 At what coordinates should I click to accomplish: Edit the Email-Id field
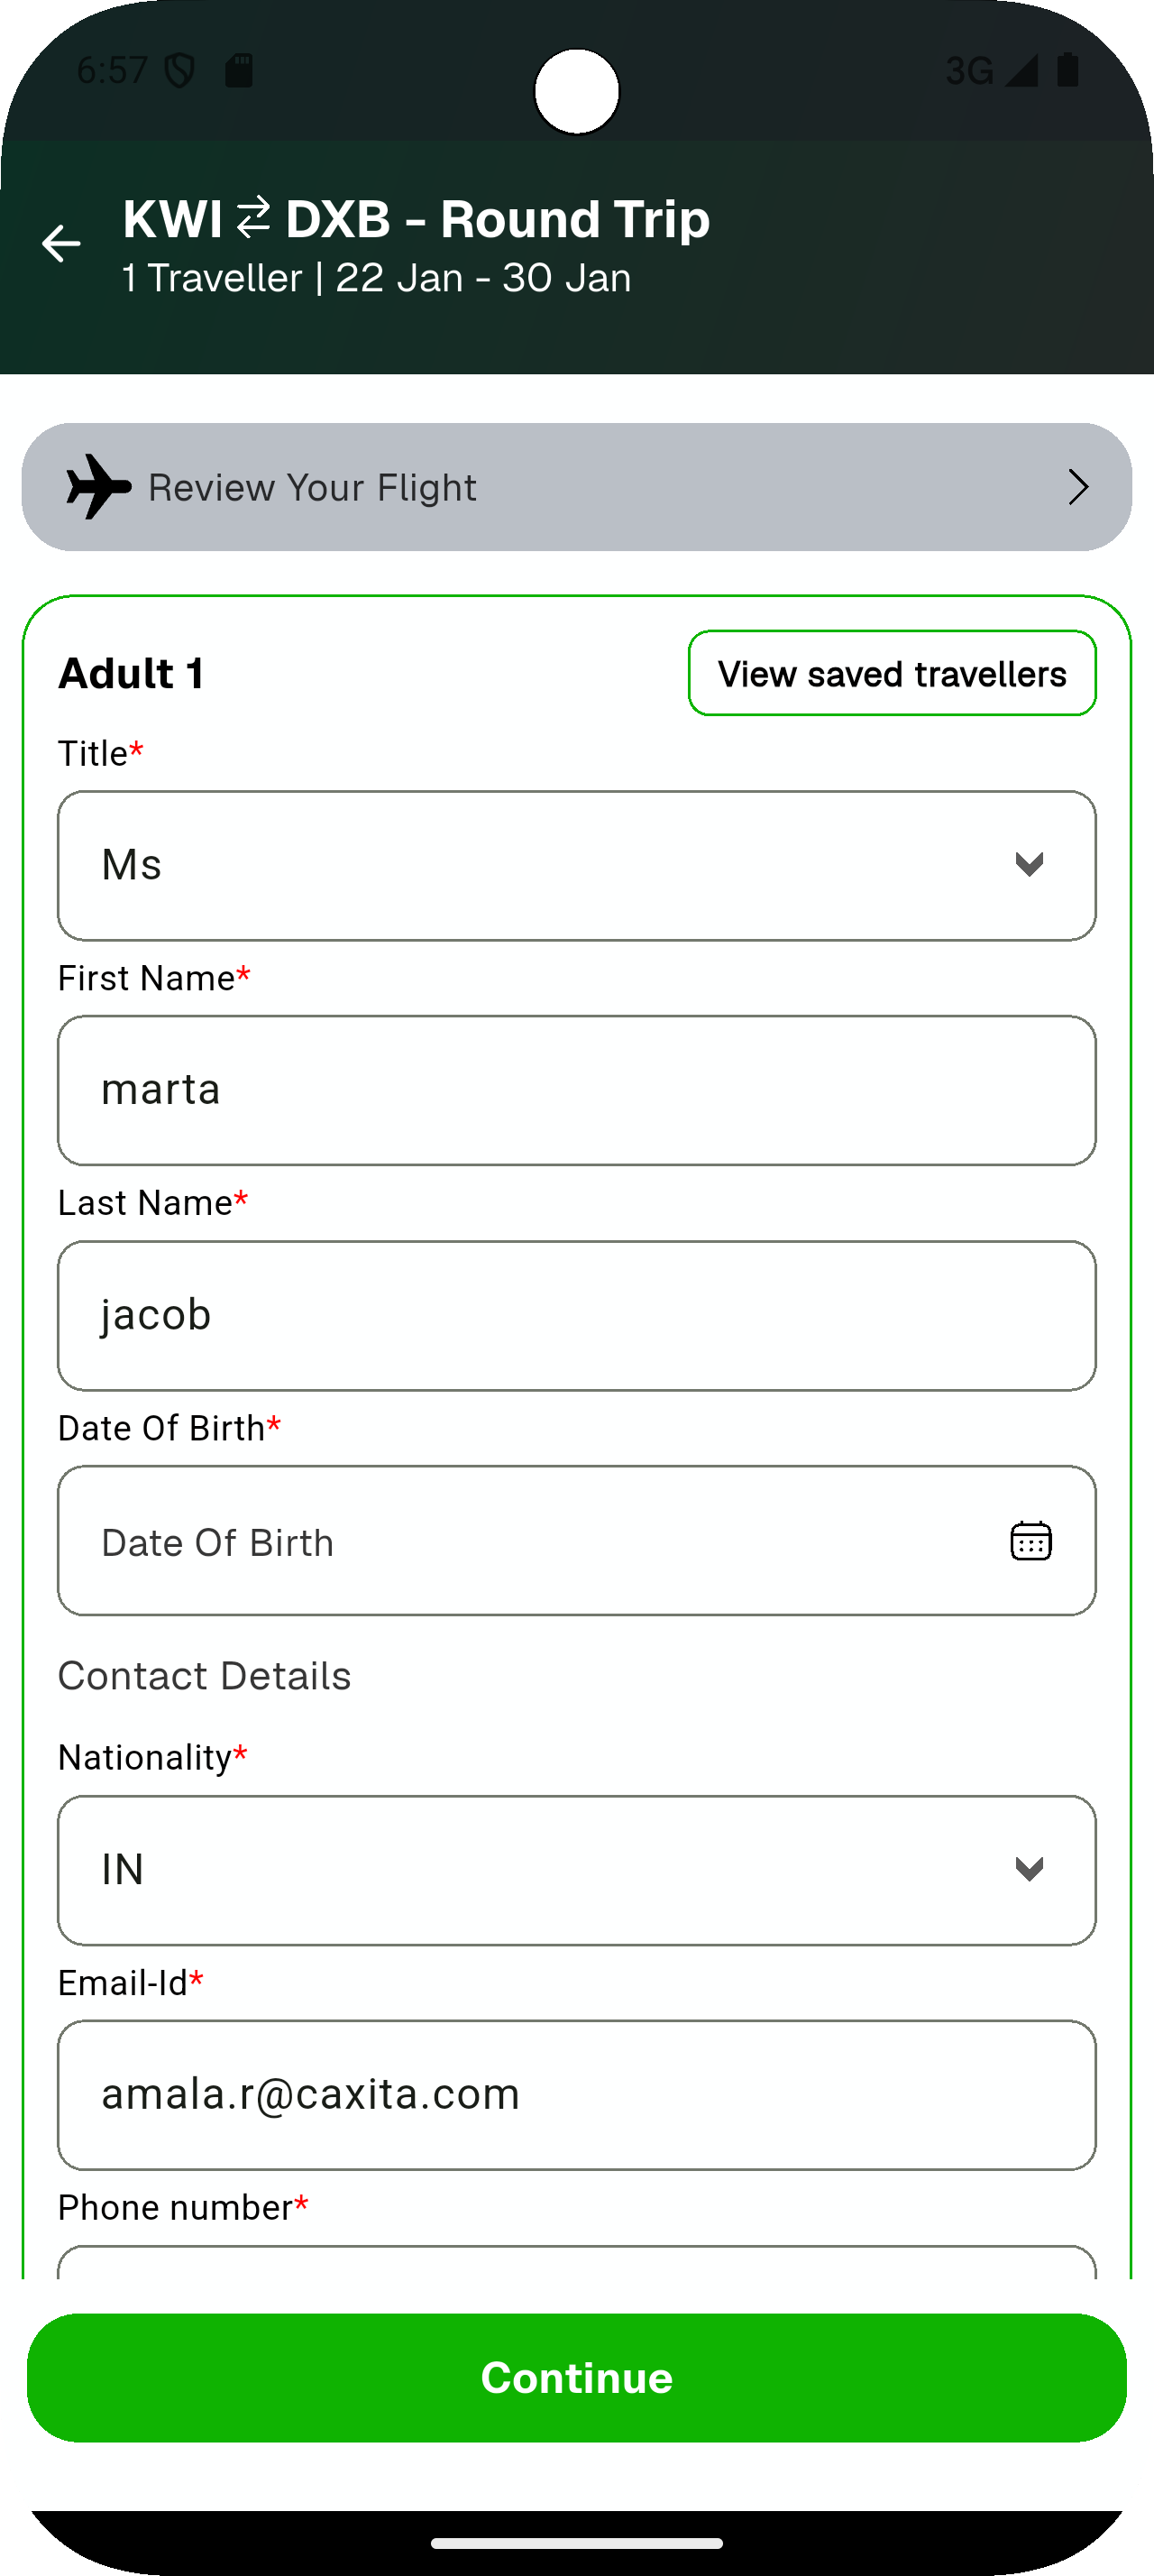tap(576, 2095)
